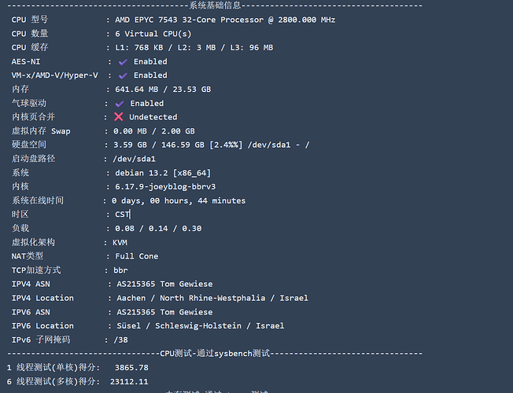Click the kernel version 6.17.9-joeyblog-bbrv3
The image size is (513, 393).
(165, 187)
